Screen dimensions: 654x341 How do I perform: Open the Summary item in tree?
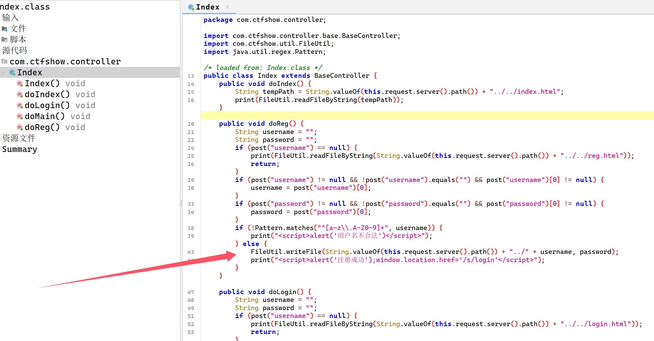point(20,149)
